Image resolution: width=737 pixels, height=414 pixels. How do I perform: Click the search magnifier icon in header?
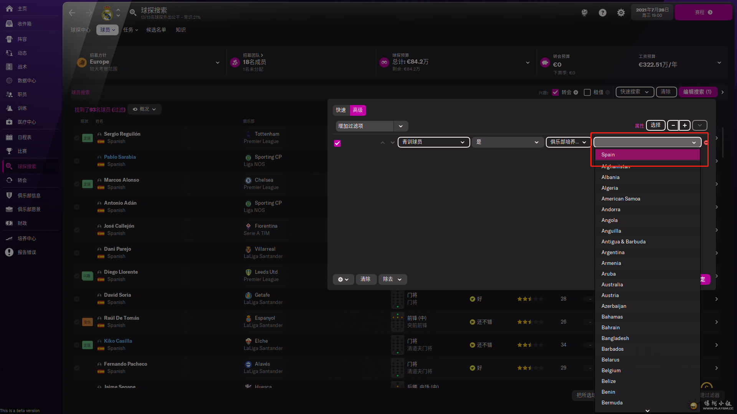point(133,13)
